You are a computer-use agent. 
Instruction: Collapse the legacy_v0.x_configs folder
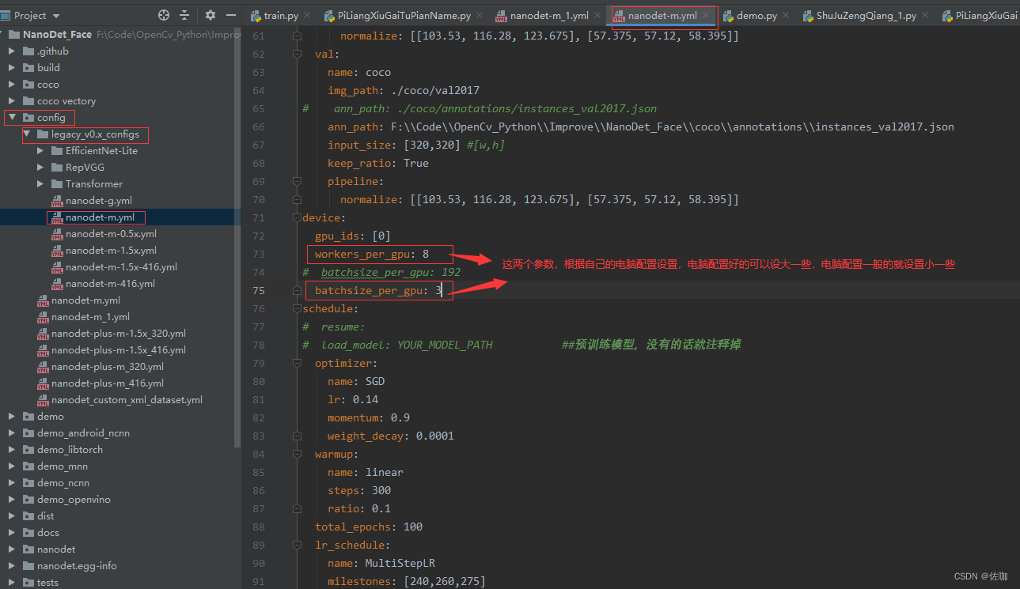point(26,134)
